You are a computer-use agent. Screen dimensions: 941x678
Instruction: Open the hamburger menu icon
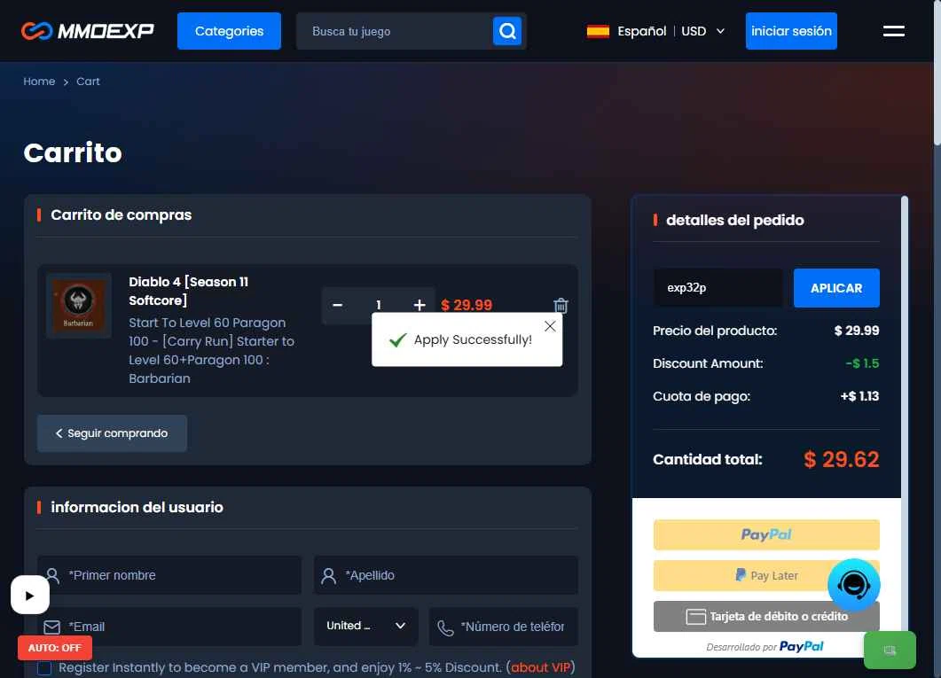point(894,30)
